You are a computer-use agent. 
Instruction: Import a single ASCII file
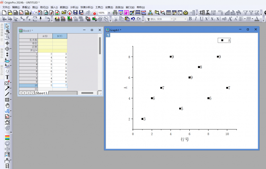point(63,19)
